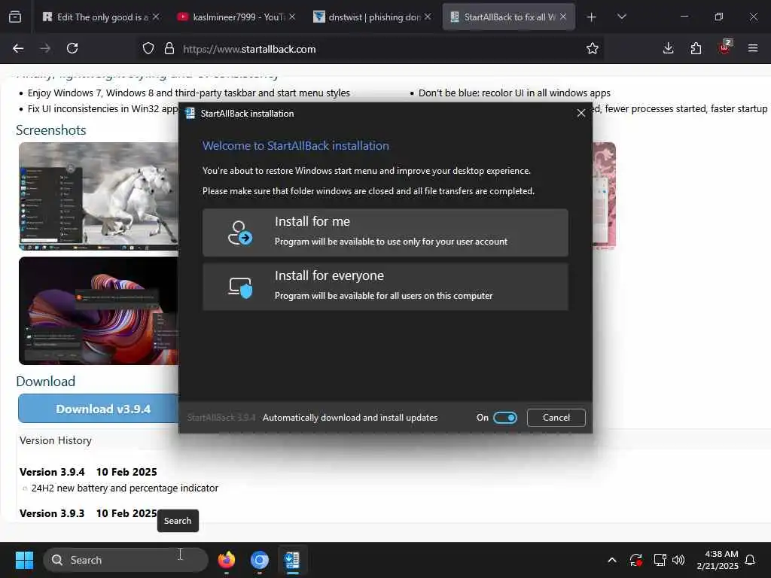Reload the startallback.com page
This screenshot has height=578, width=771.
pyautogui.click(x=72, y=49)
